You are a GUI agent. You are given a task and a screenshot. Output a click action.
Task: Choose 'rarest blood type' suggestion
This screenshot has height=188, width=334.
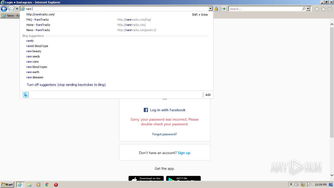click(117, 46)
